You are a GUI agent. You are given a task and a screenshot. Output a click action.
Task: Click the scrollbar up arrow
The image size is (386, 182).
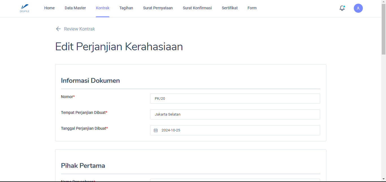[383, 2]
